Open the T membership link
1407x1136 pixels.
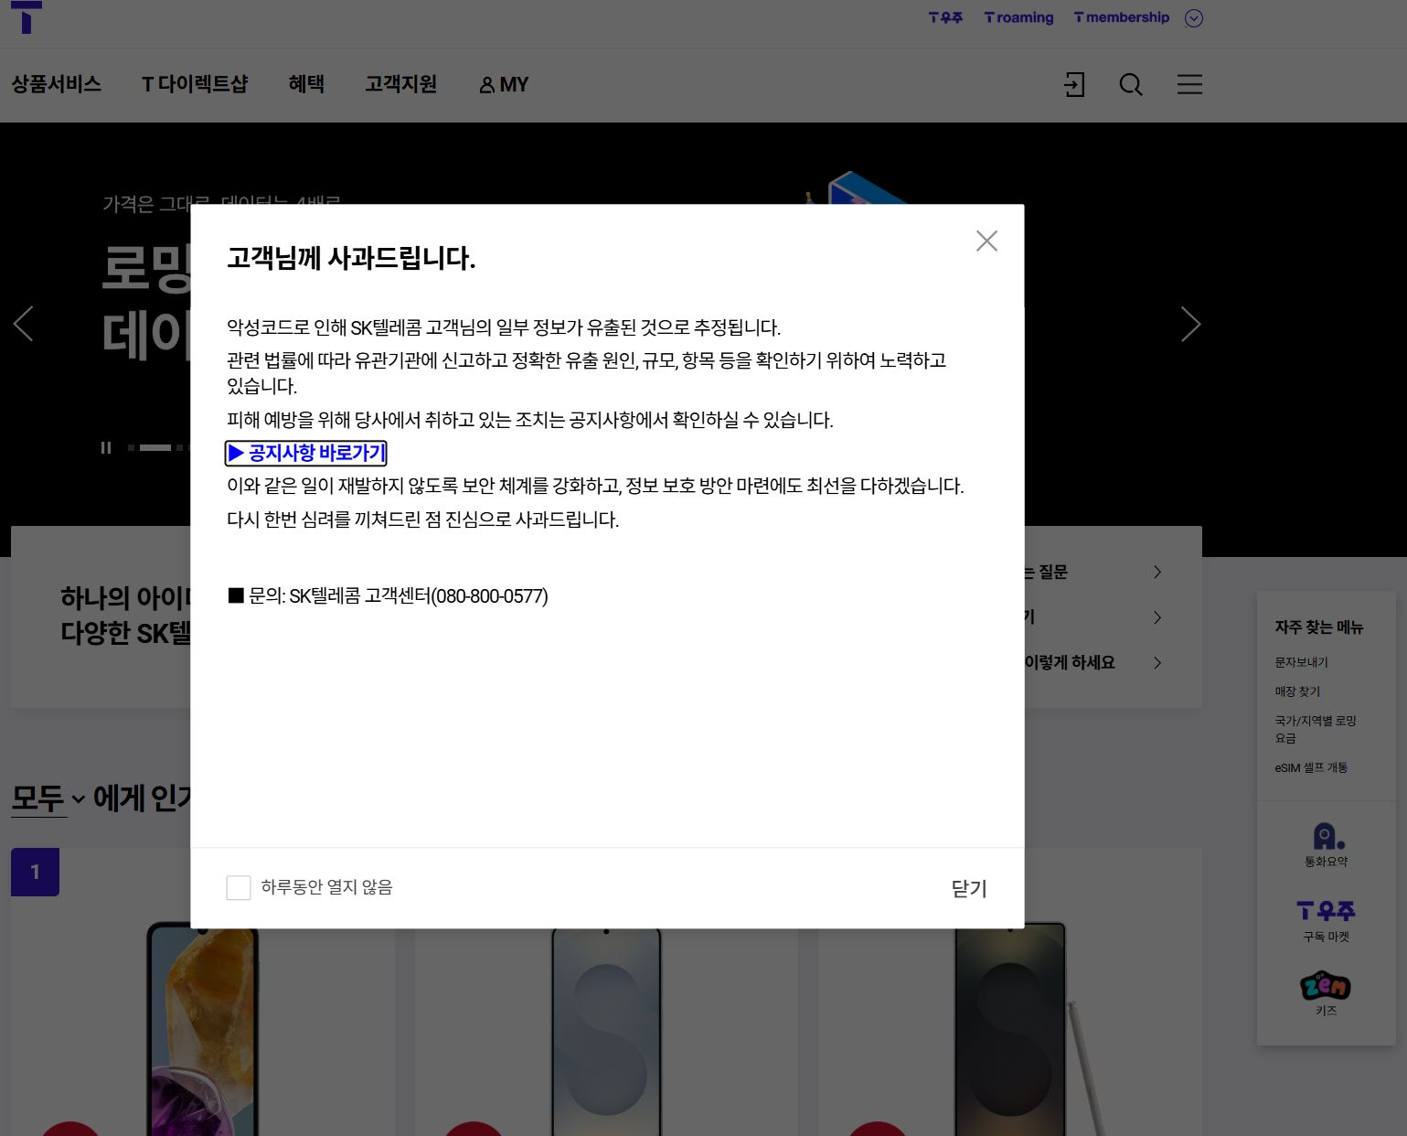[x=1122, y=17]
